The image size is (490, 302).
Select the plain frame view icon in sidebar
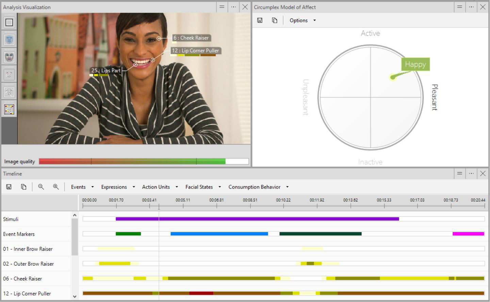(x=9, y=22)
